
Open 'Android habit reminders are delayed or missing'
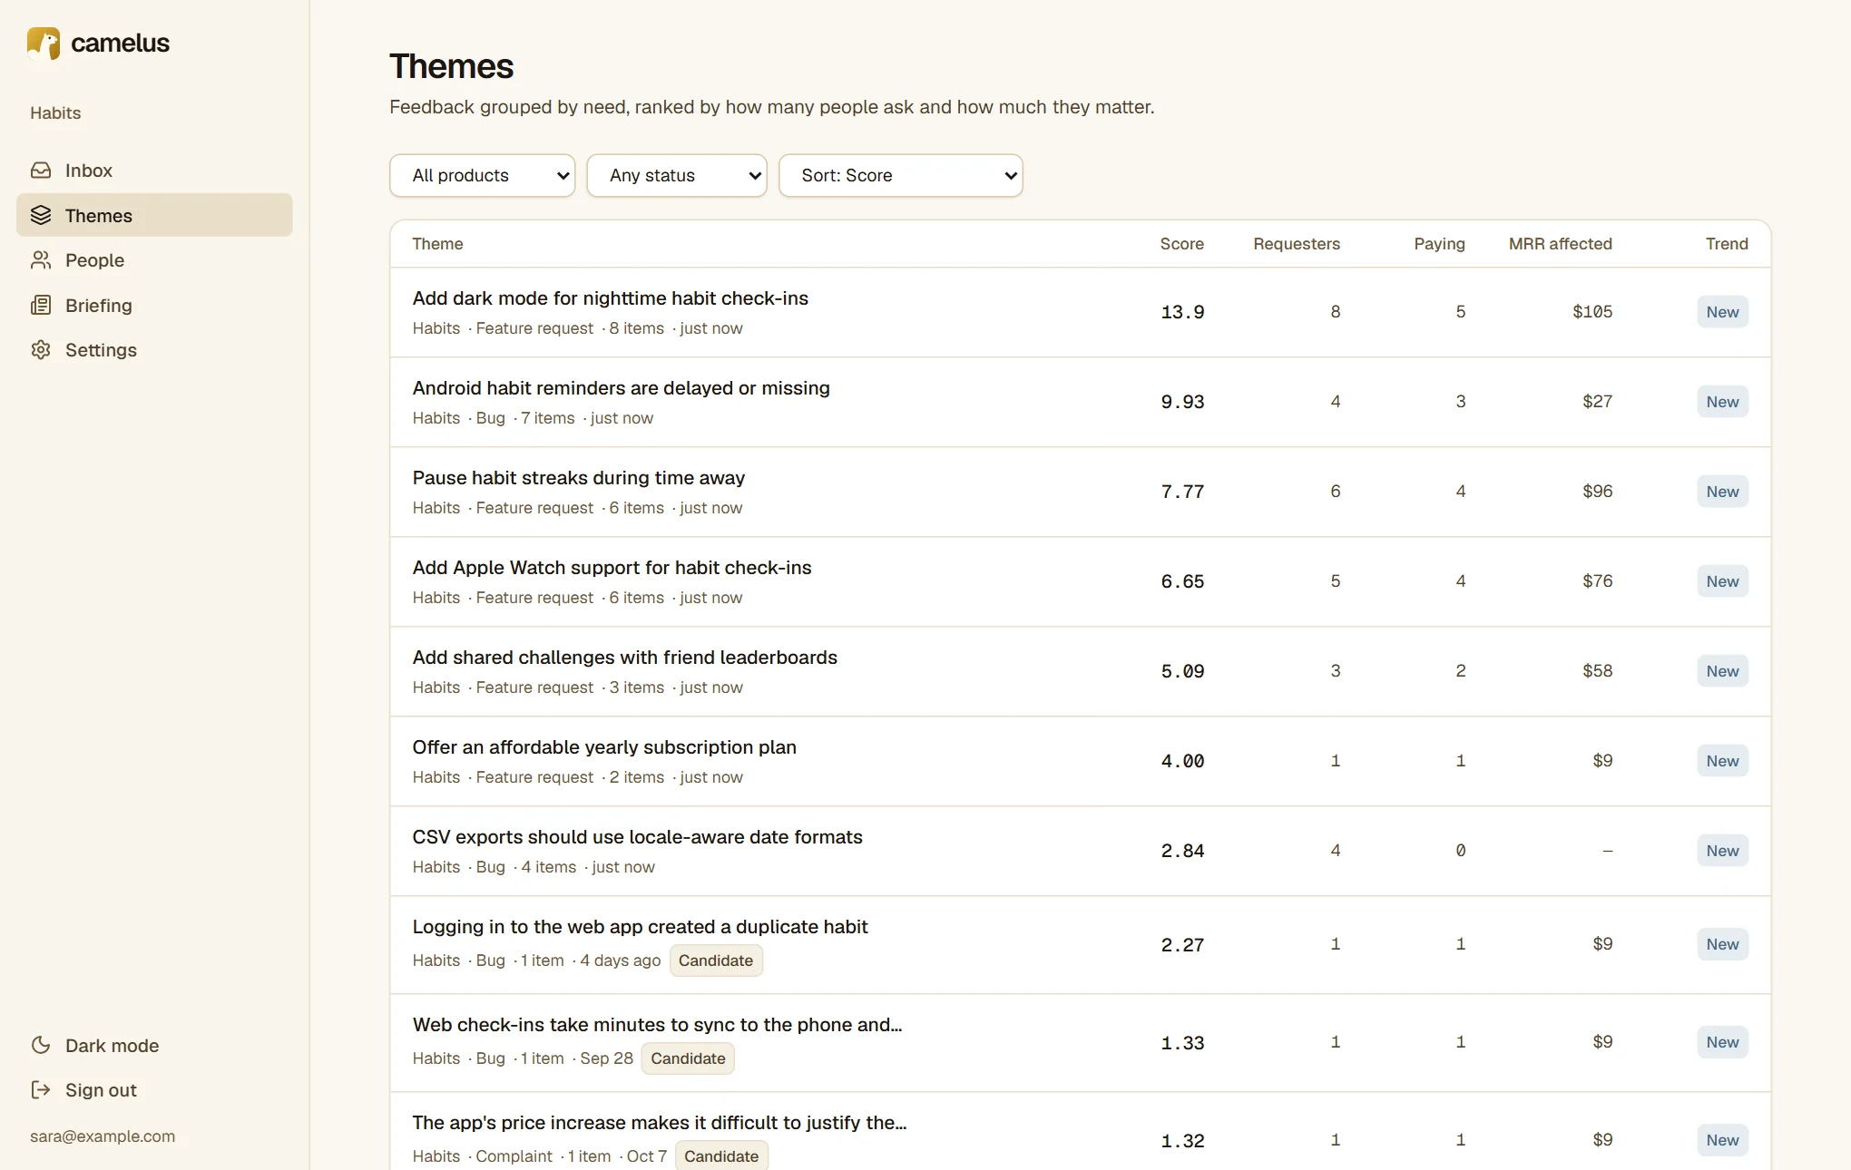[x=622, y=388]
